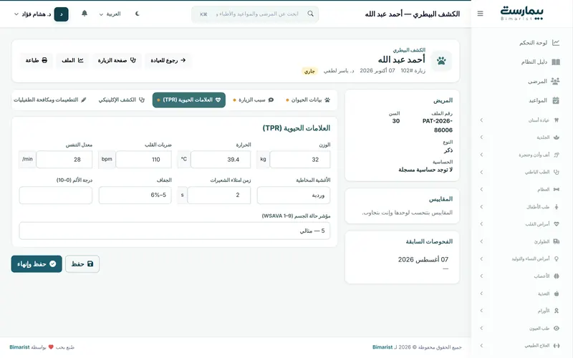Open the العربية language dropdown
This screenshot has height=358, width=573.
pos(110,14)
